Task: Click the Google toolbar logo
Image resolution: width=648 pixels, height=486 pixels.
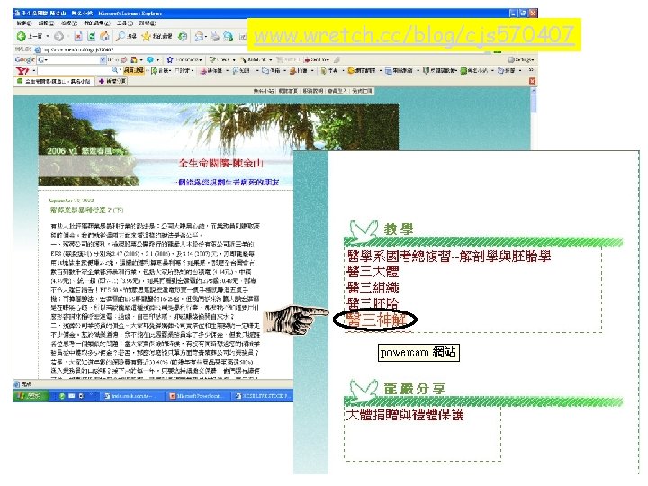Action: click(x=25, y=60)
